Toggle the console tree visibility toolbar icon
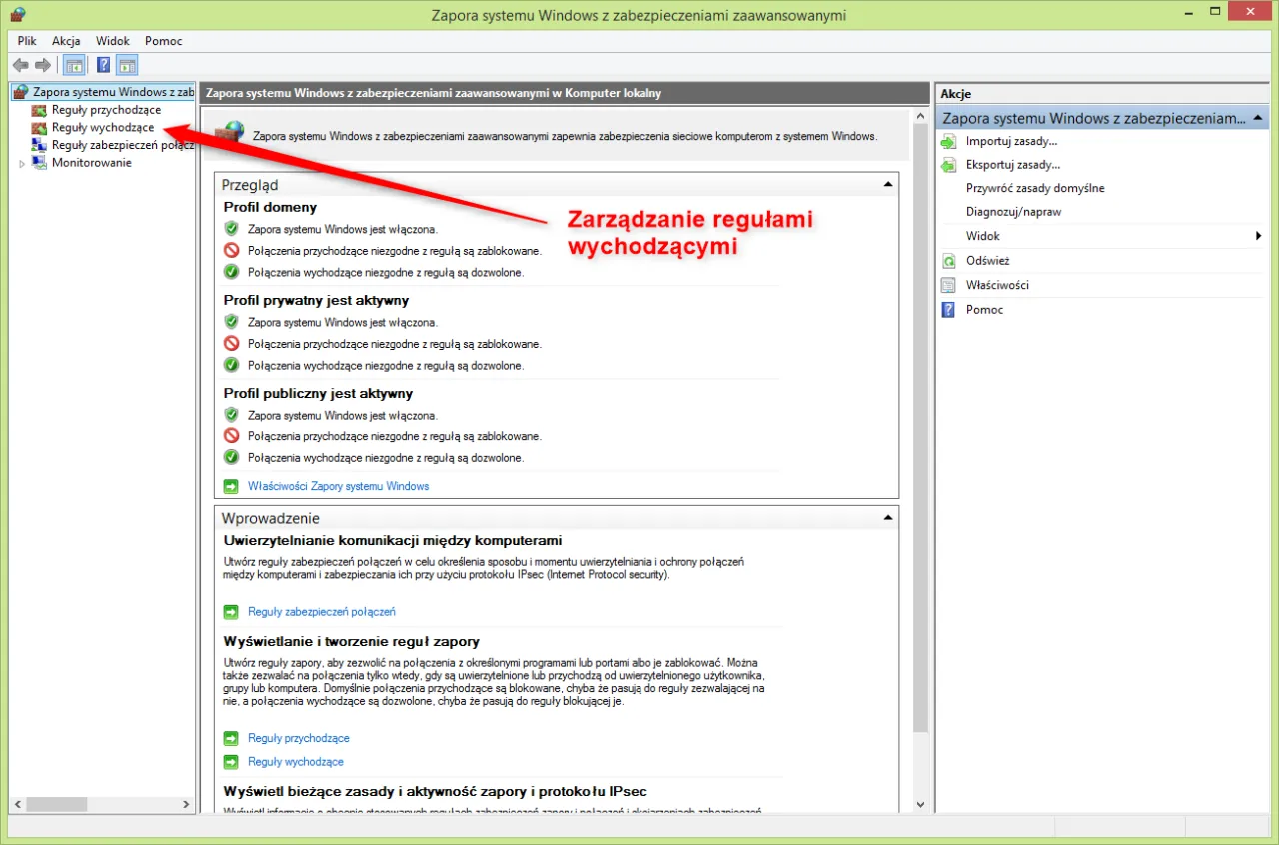This screenshot has height=845, width=1279. pos(74,64)
